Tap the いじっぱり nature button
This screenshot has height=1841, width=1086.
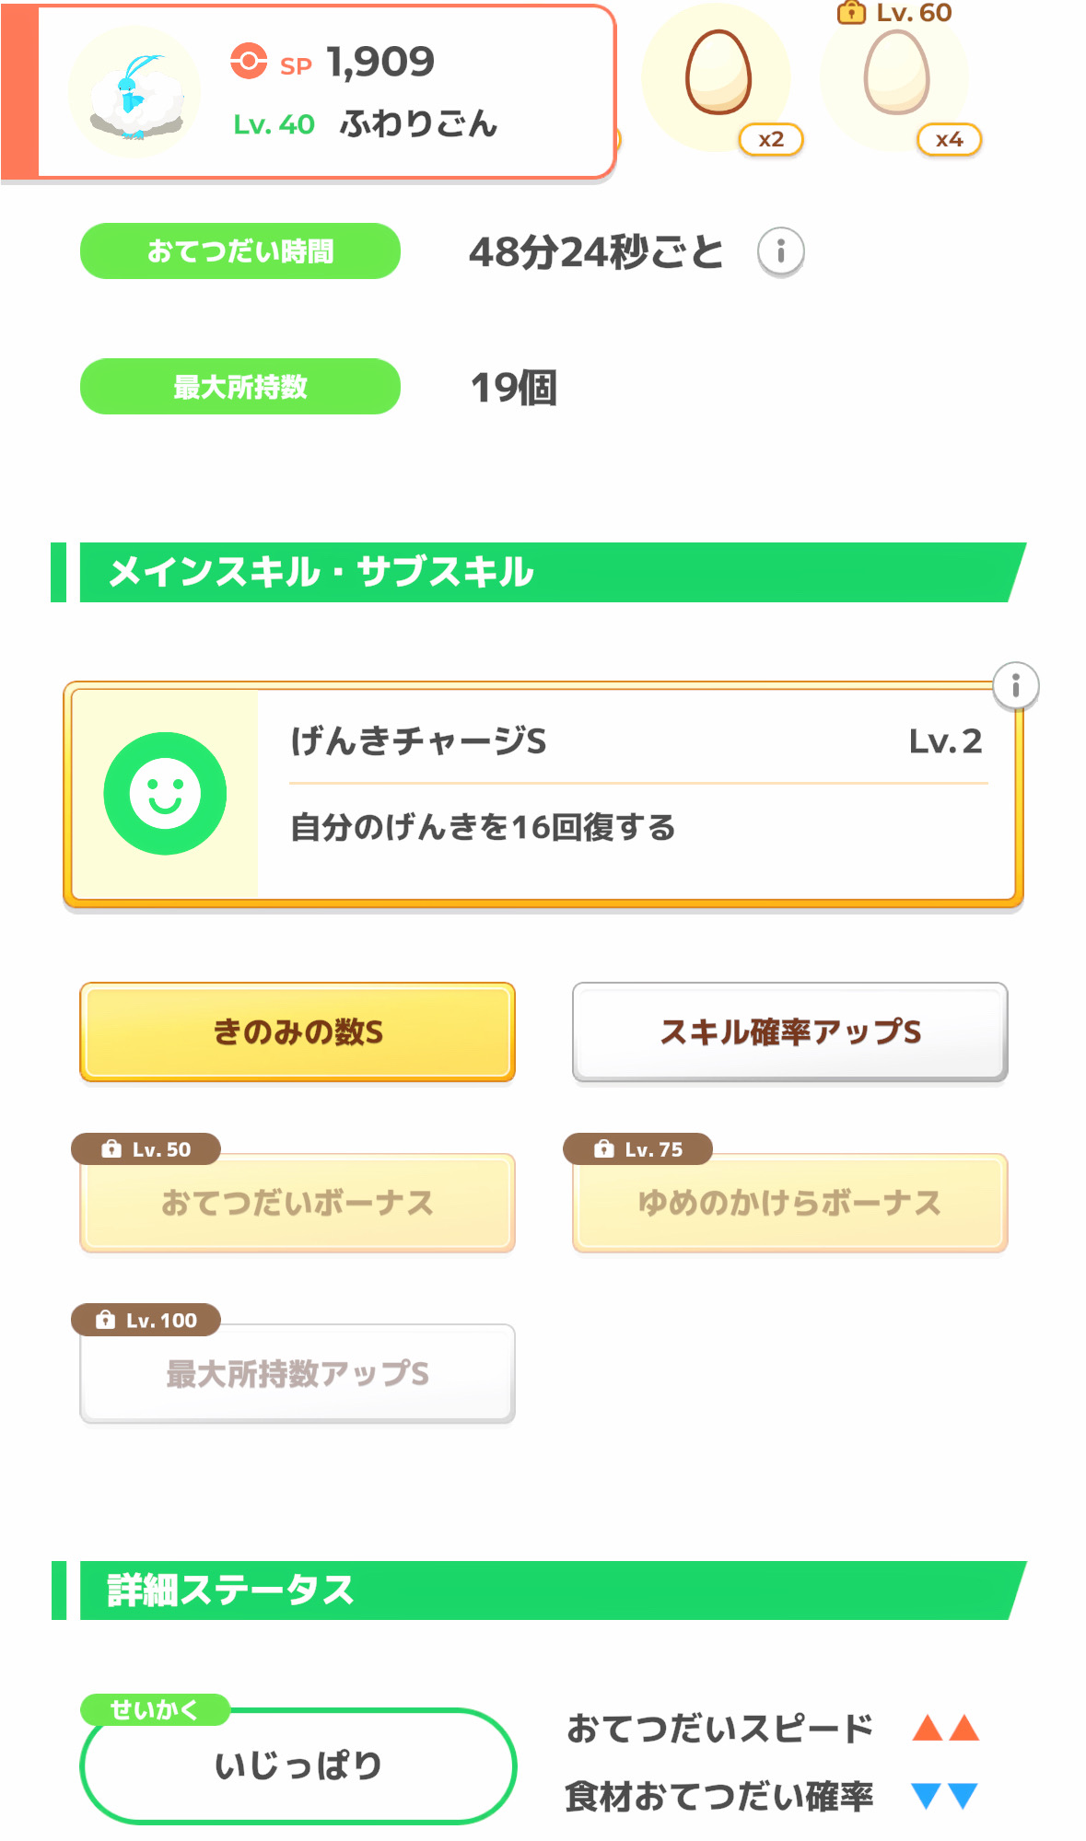coord(298,1765)
